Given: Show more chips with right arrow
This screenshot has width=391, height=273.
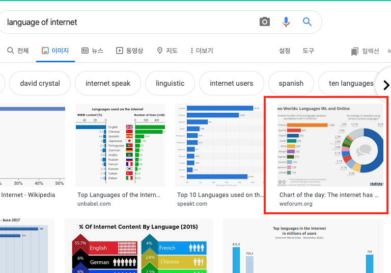Looking at the screenshot, I should click(x=386, y=85).
